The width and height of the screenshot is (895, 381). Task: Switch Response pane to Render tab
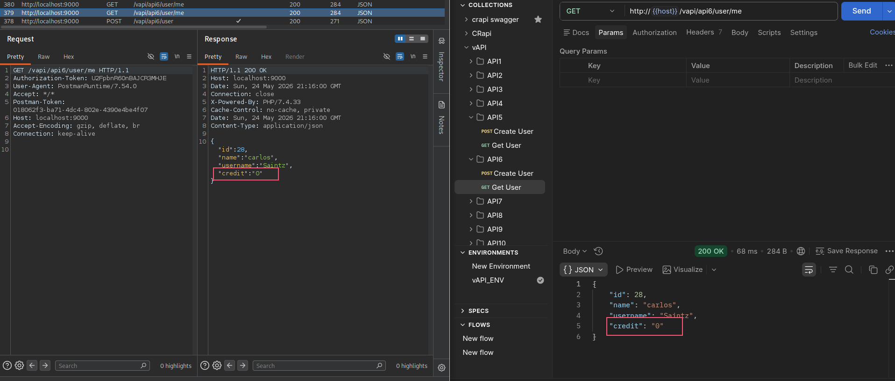(x=295, y=56)
